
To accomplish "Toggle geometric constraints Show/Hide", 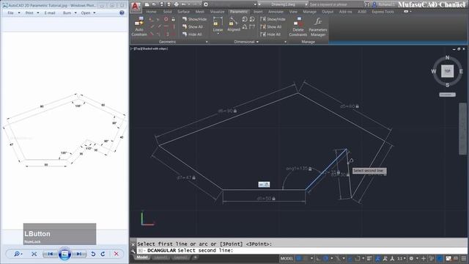I will [194, 19].
